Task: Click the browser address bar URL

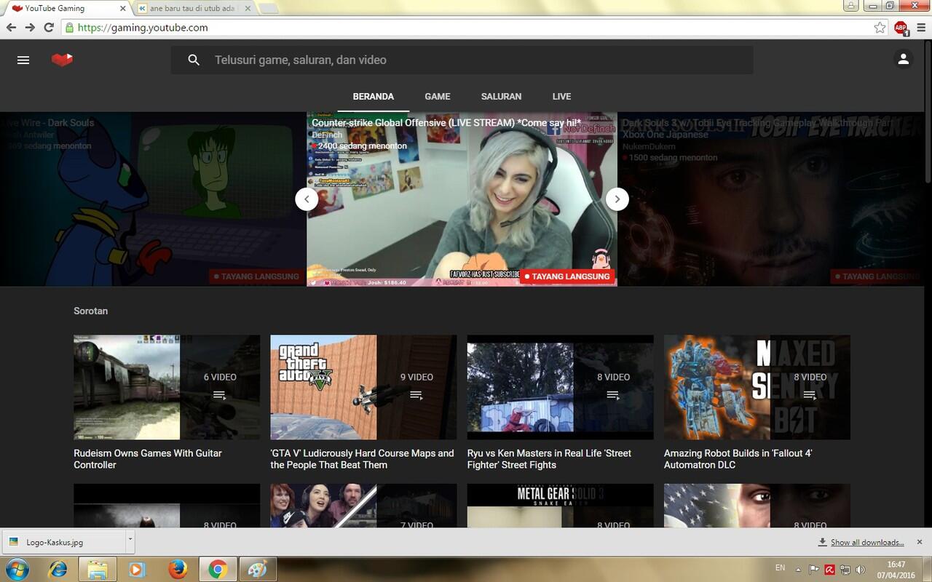Action: pyautogui.click(x=143, y=28)
